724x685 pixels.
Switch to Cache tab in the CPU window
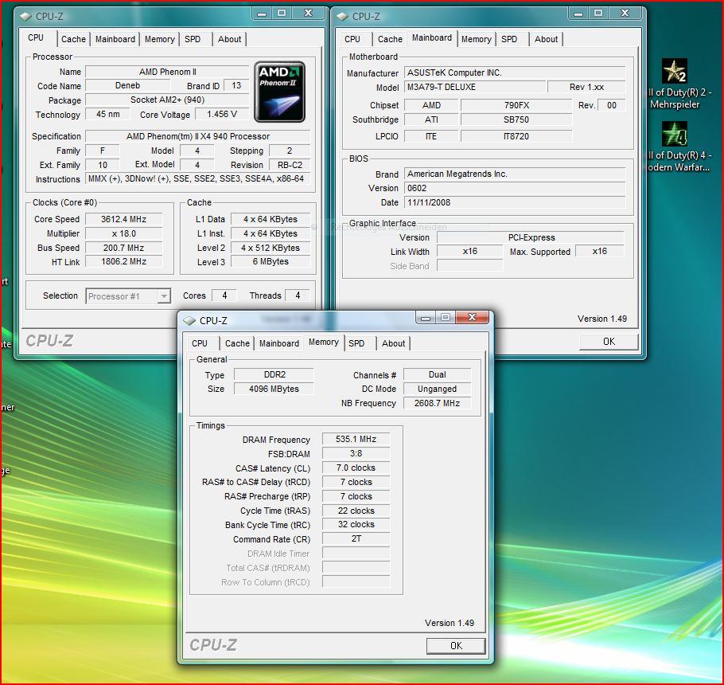(x=73, y=39)
